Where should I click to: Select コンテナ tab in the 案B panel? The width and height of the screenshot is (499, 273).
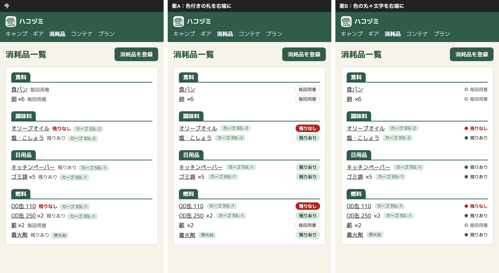pos(417,34)
